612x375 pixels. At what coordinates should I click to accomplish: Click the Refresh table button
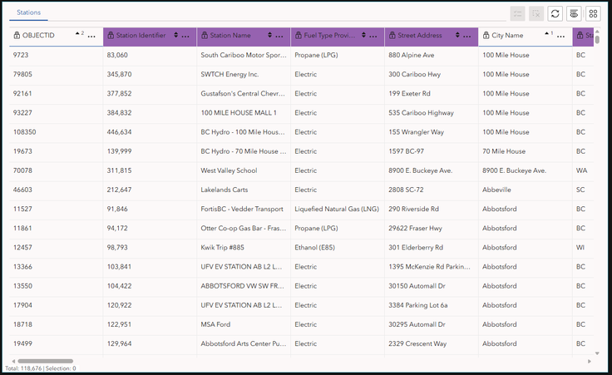(x=555, y=13)
